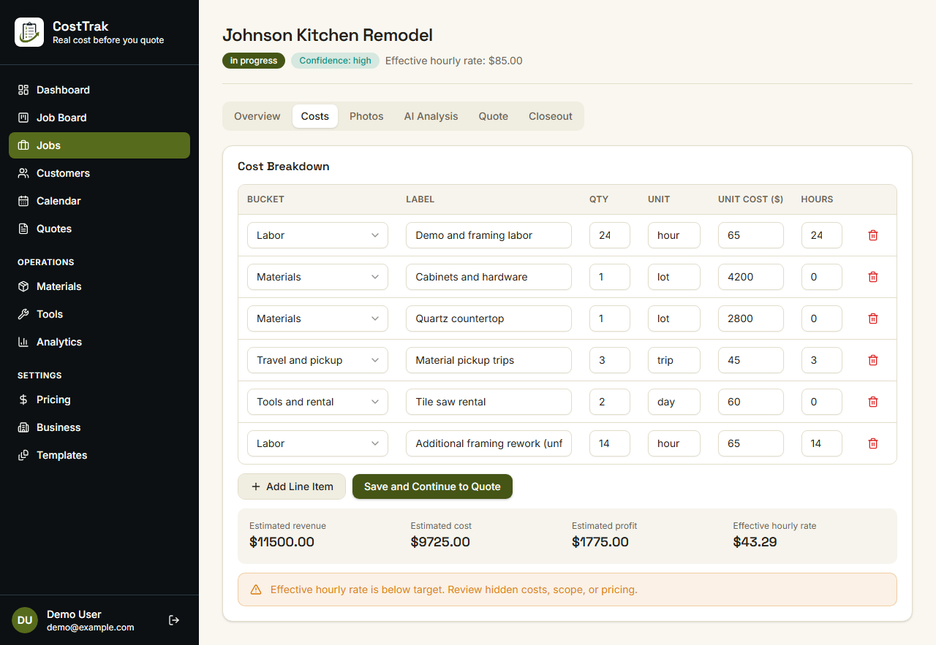
Task: Click quantity field for Material pickup trips
Action: 610,360
